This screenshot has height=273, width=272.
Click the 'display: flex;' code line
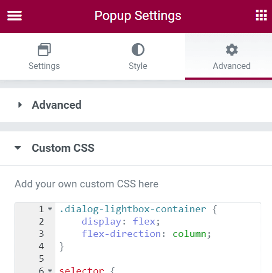[121, 221]
